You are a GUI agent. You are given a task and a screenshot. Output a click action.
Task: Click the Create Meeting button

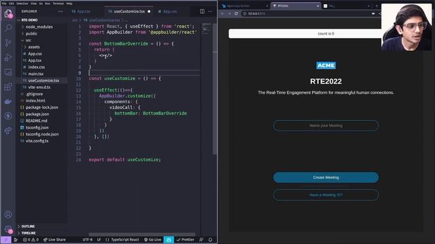[326, 178]
